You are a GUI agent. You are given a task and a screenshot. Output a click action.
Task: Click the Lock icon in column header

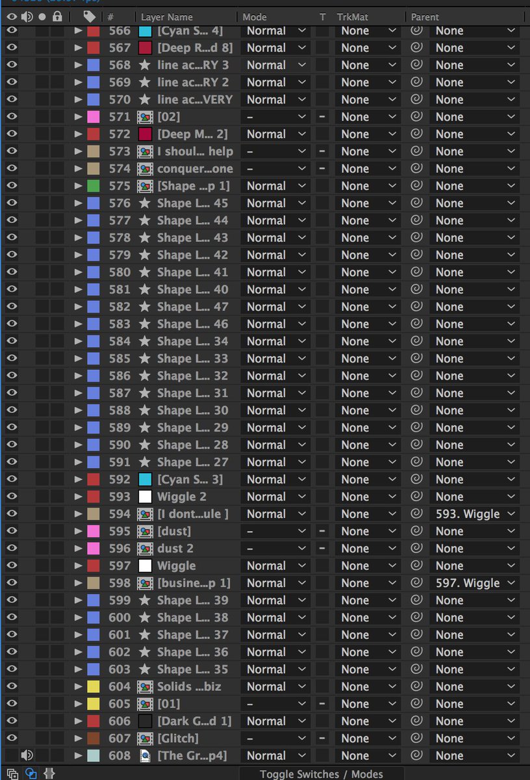coord(57,16)
